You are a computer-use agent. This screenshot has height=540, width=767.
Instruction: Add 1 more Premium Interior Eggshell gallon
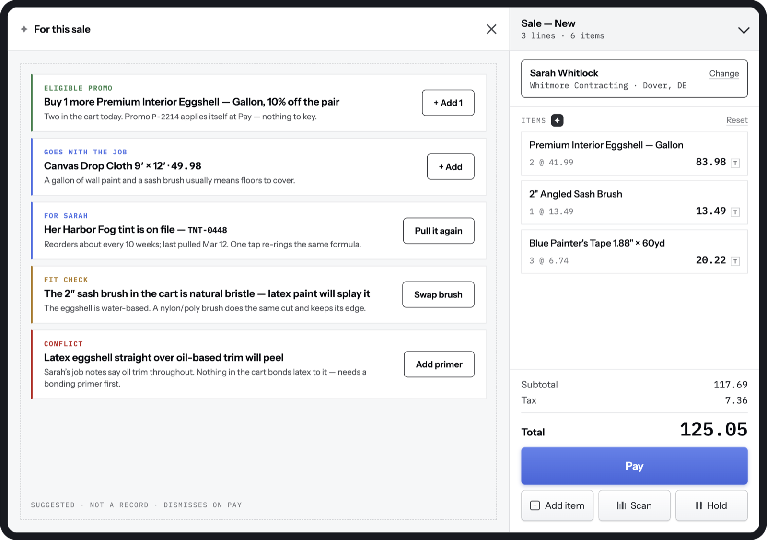coord(448,103)
